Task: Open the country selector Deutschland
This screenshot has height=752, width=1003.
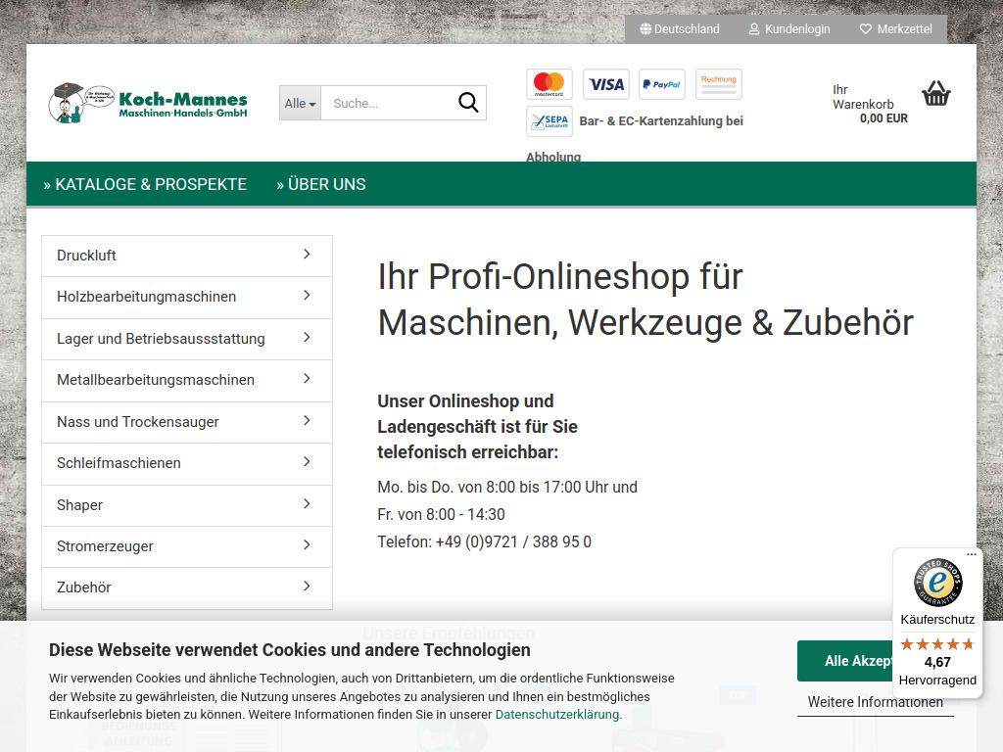Action: tap(680, 28)
